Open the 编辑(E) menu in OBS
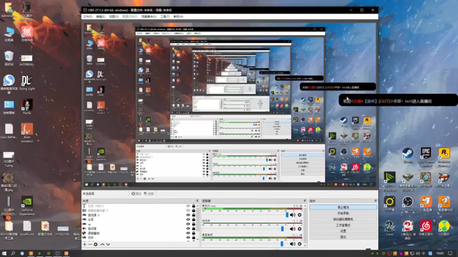This screenshot has width=458, height=257. tap(101, 17)
